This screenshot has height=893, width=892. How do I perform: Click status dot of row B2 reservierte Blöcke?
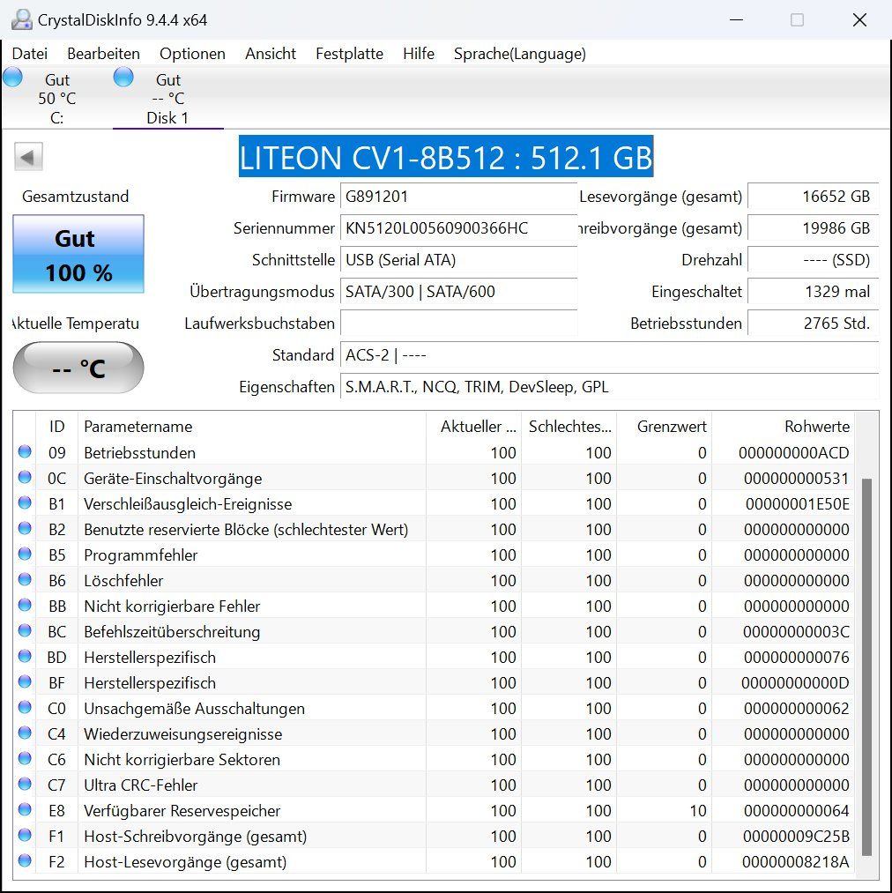[x=25, y=529]
